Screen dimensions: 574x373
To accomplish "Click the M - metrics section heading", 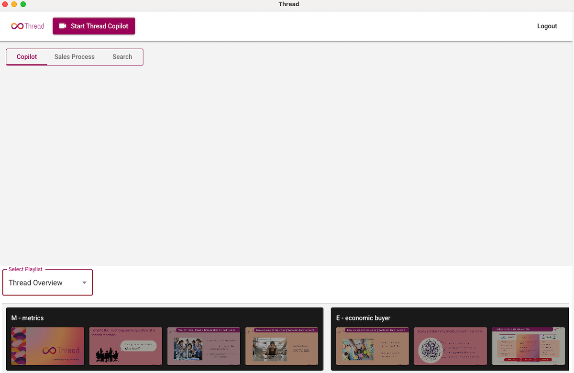I will point(28,318).
